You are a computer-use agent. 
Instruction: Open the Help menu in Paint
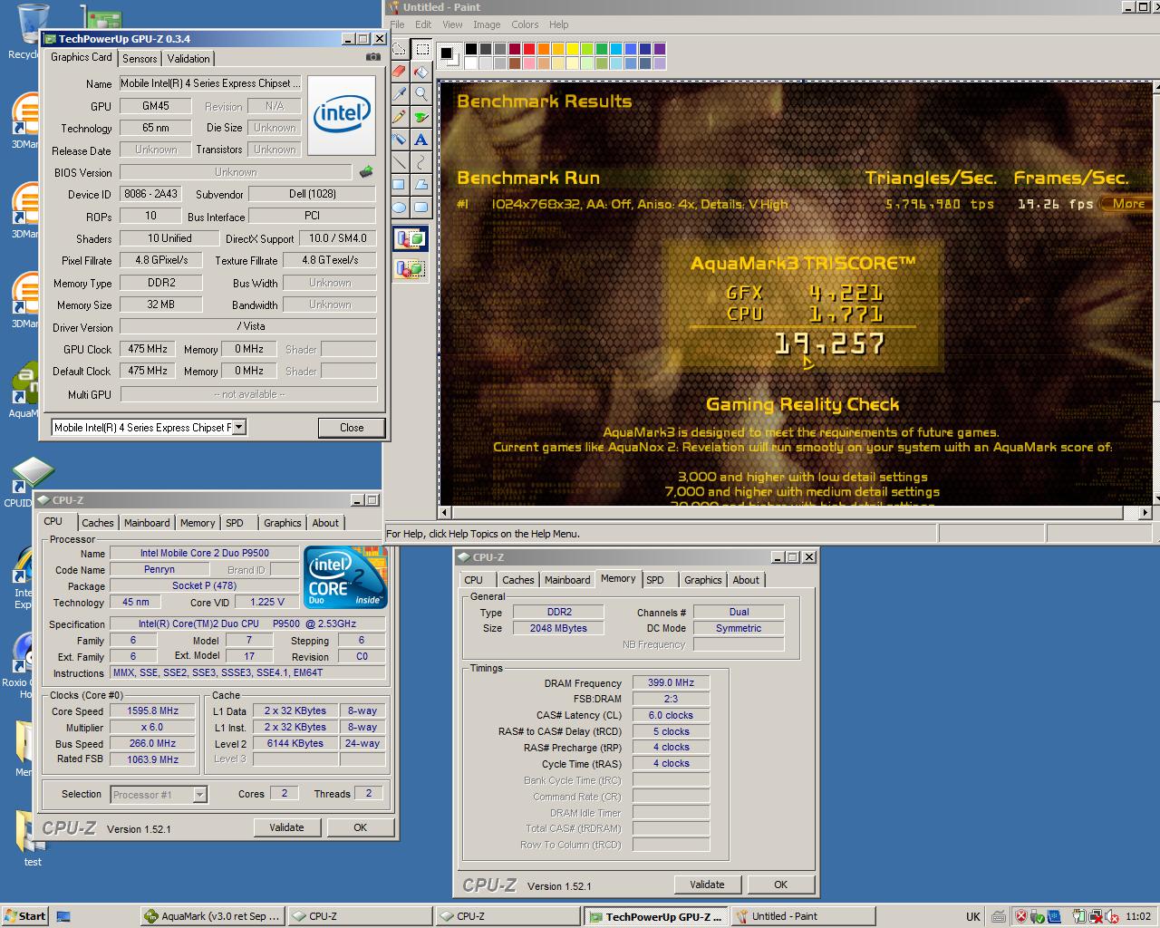tap(559, 24)
